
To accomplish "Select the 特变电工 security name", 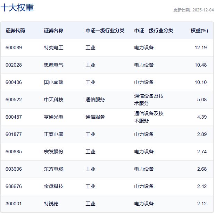I will pos(53,48).
